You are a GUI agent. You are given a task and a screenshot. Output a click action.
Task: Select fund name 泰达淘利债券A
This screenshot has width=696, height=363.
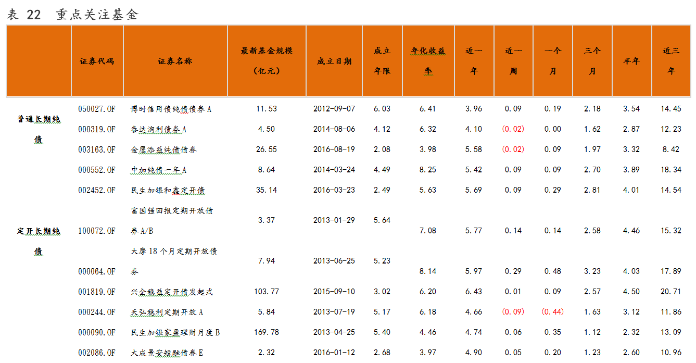click(x=158, y=129)
